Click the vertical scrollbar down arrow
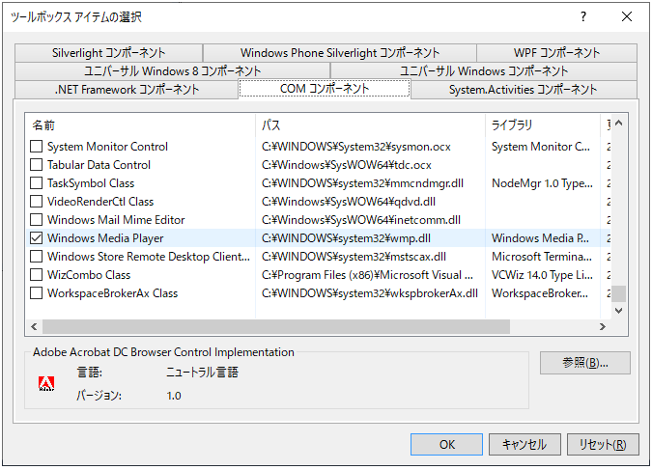Screen dimensions: 652x470 (x=619, y=311)
